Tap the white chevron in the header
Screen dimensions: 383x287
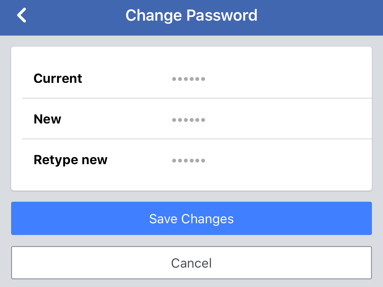[22, 15]
